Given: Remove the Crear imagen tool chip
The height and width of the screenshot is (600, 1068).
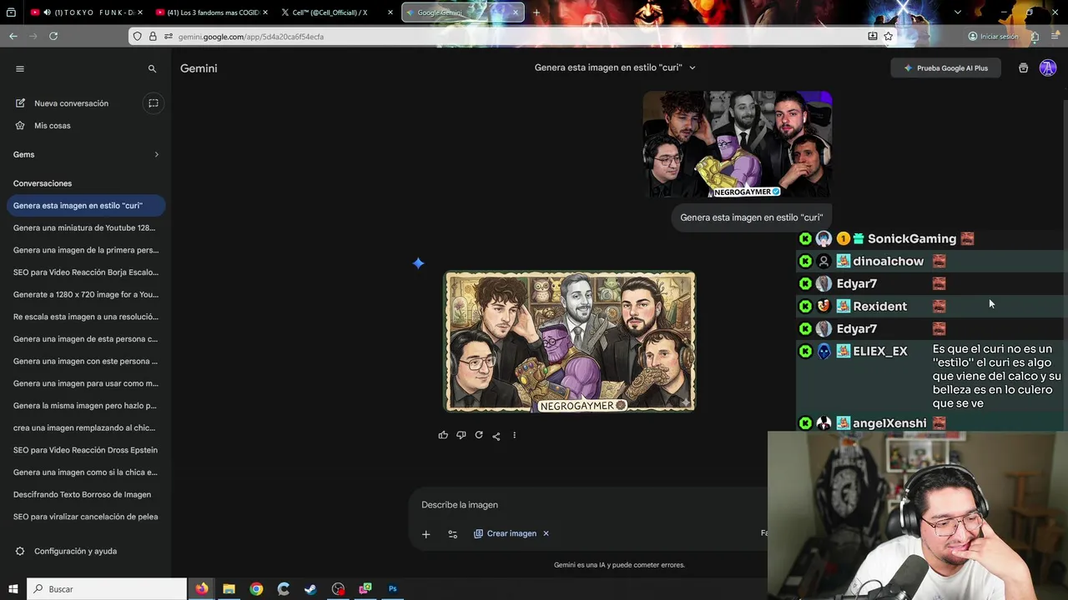Looking at the screenshot, I should point(546,533).
